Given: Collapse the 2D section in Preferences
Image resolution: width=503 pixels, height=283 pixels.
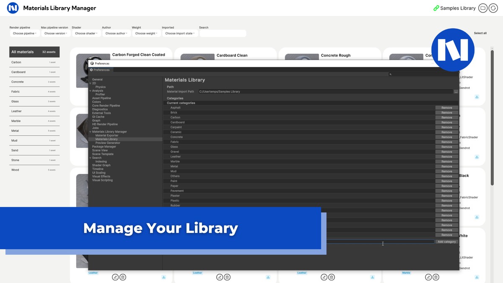Looking at the screenshot, I should click(x=90, y=83).
